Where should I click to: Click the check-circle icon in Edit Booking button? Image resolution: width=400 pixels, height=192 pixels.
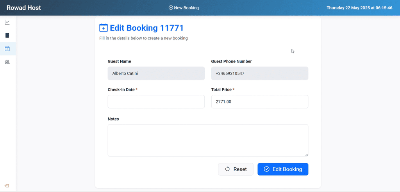point(266,169)
